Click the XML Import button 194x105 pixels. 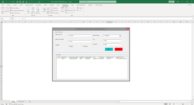80,8
